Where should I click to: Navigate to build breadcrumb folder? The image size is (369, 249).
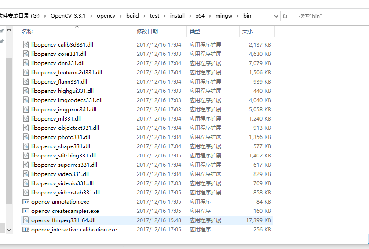[132, 16]
